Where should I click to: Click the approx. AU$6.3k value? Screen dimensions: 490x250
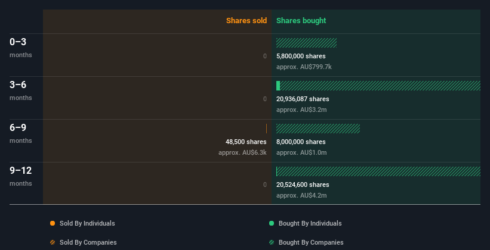coord(242,153)
